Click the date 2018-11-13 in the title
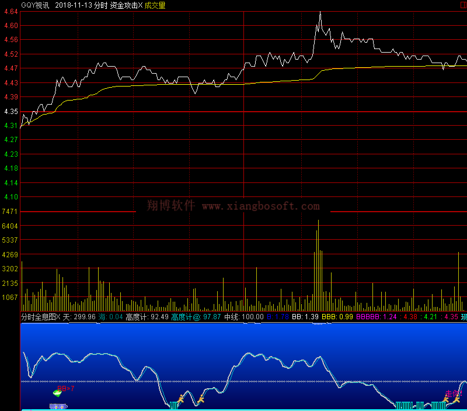The height and width of the screenshot is (411, 467). [x=74, y=5]
